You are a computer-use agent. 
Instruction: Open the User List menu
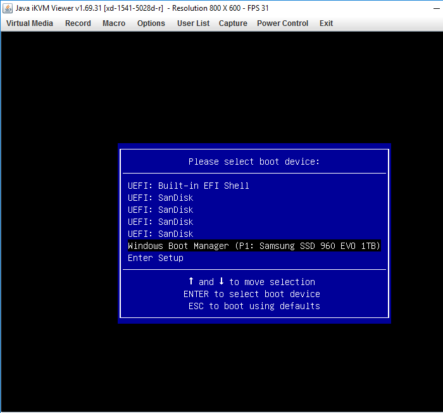click(193, 23)
